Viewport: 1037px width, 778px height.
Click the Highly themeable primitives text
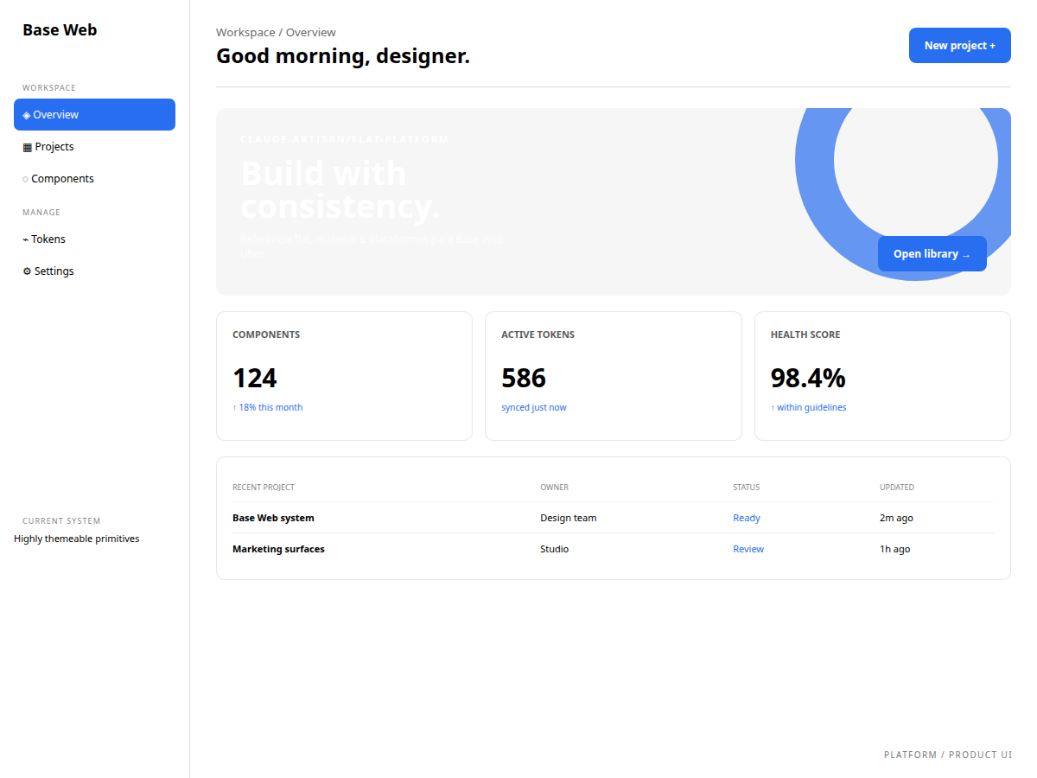coord(77,539)
